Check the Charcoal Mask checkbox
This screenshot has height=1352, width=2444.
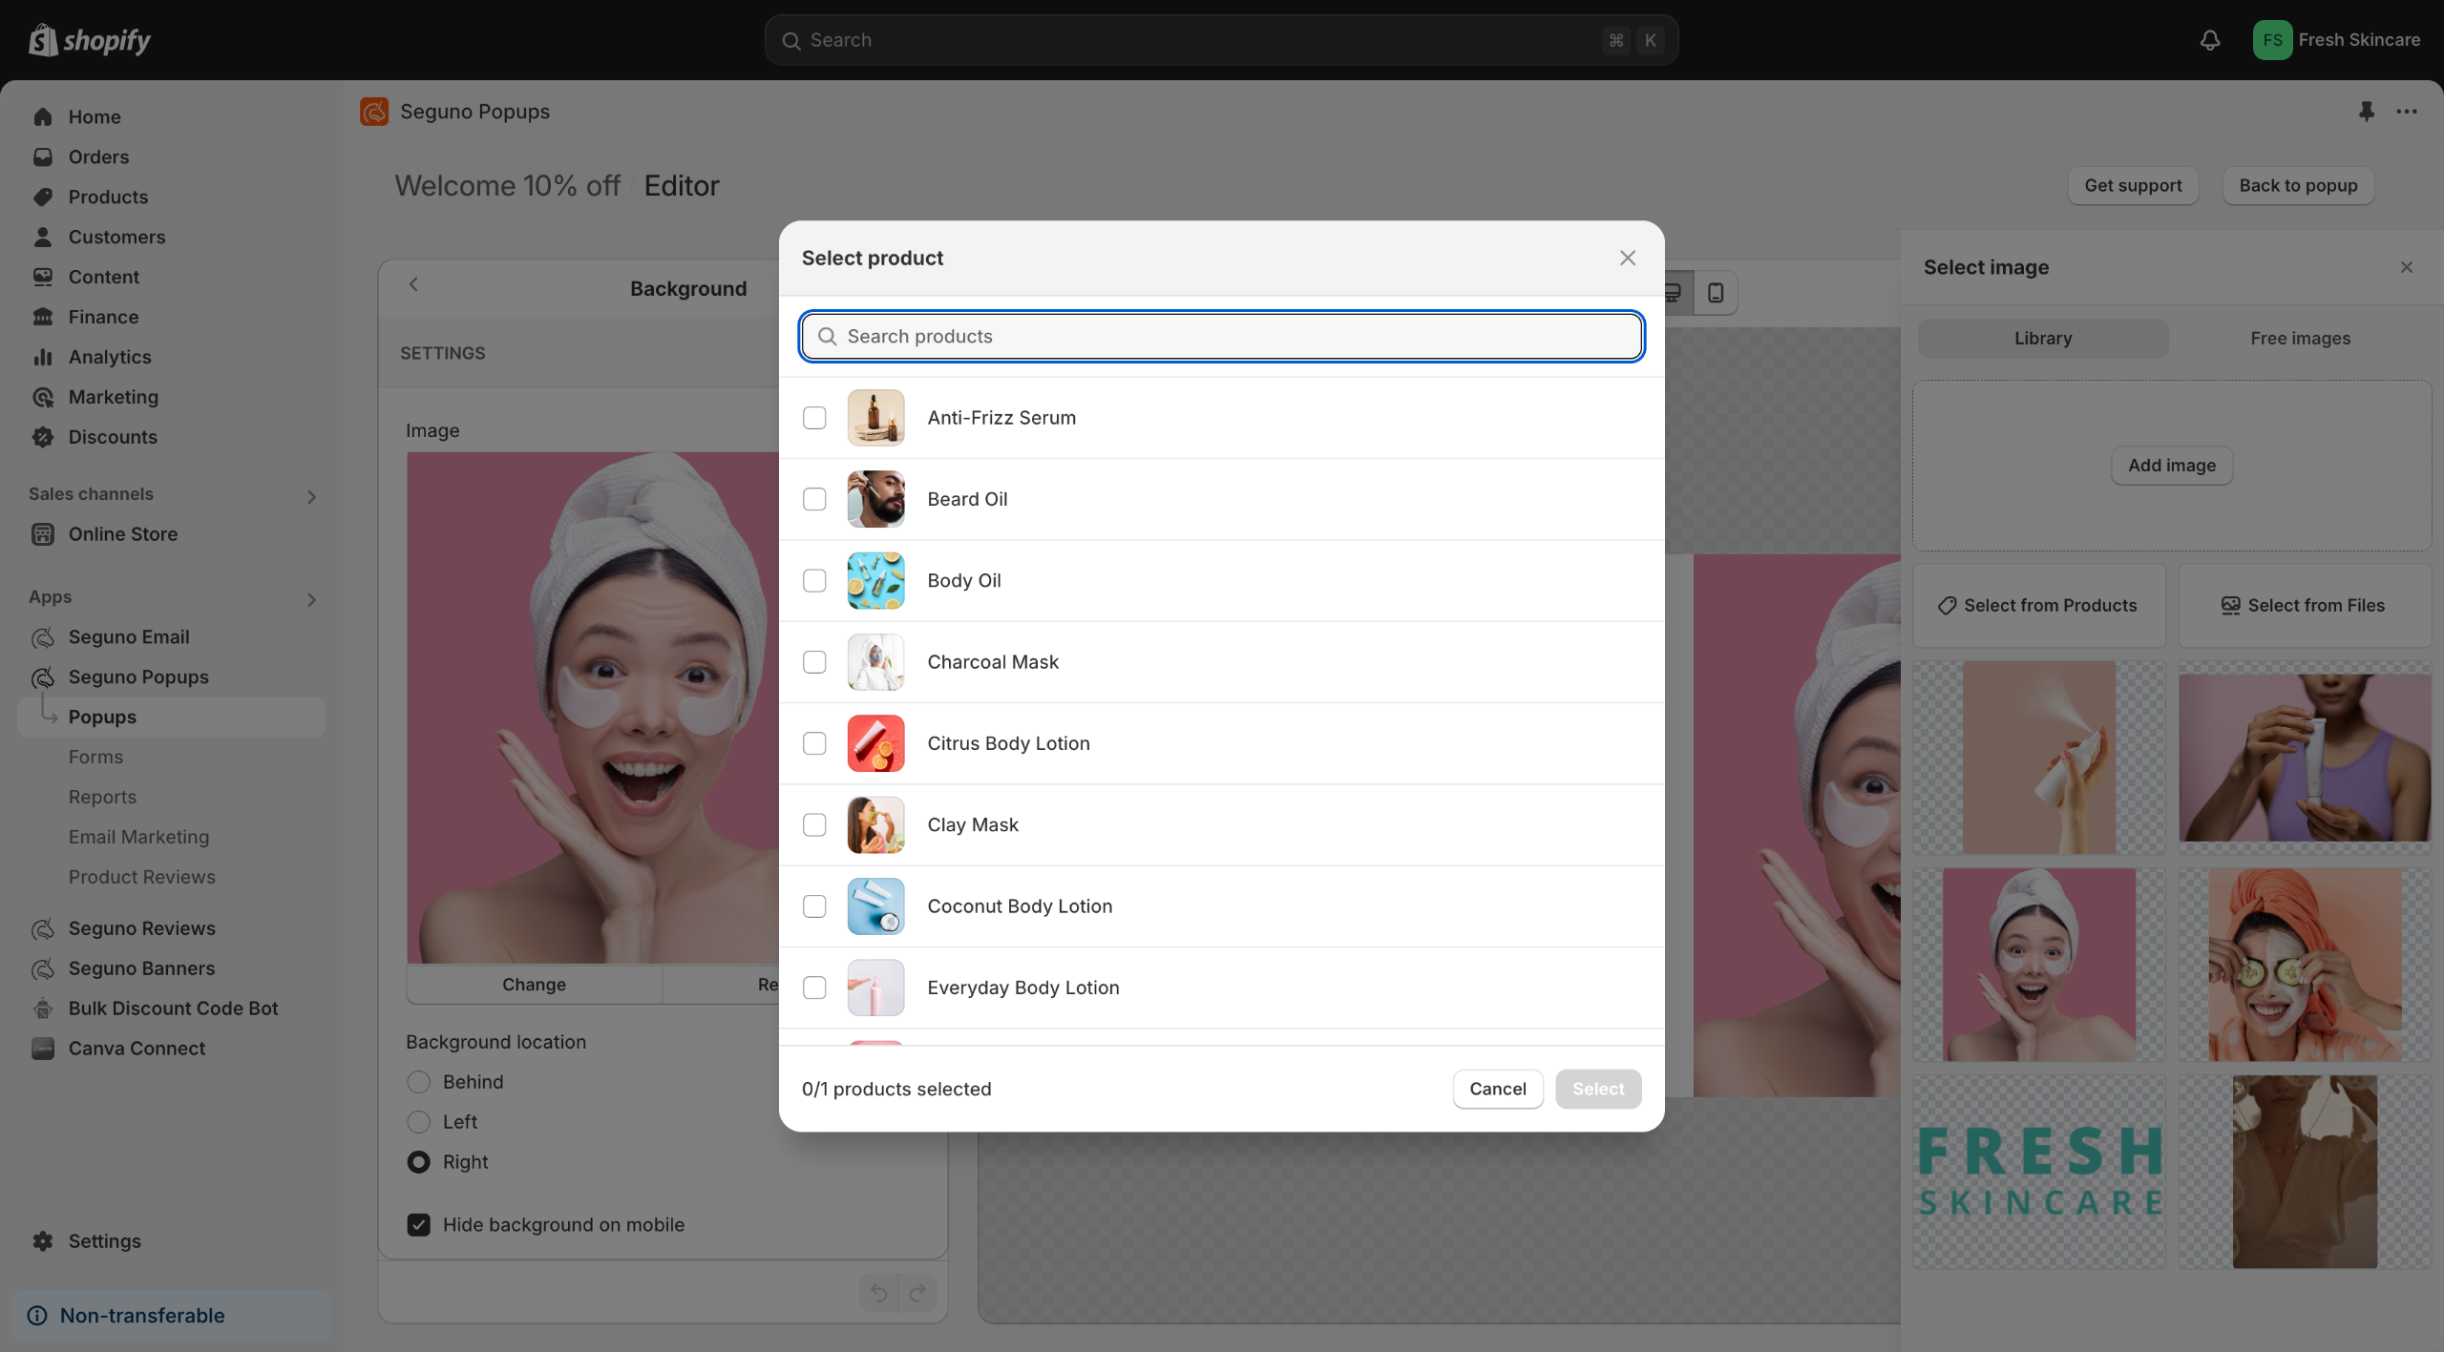pyautogui.click(x=814, y=662)
